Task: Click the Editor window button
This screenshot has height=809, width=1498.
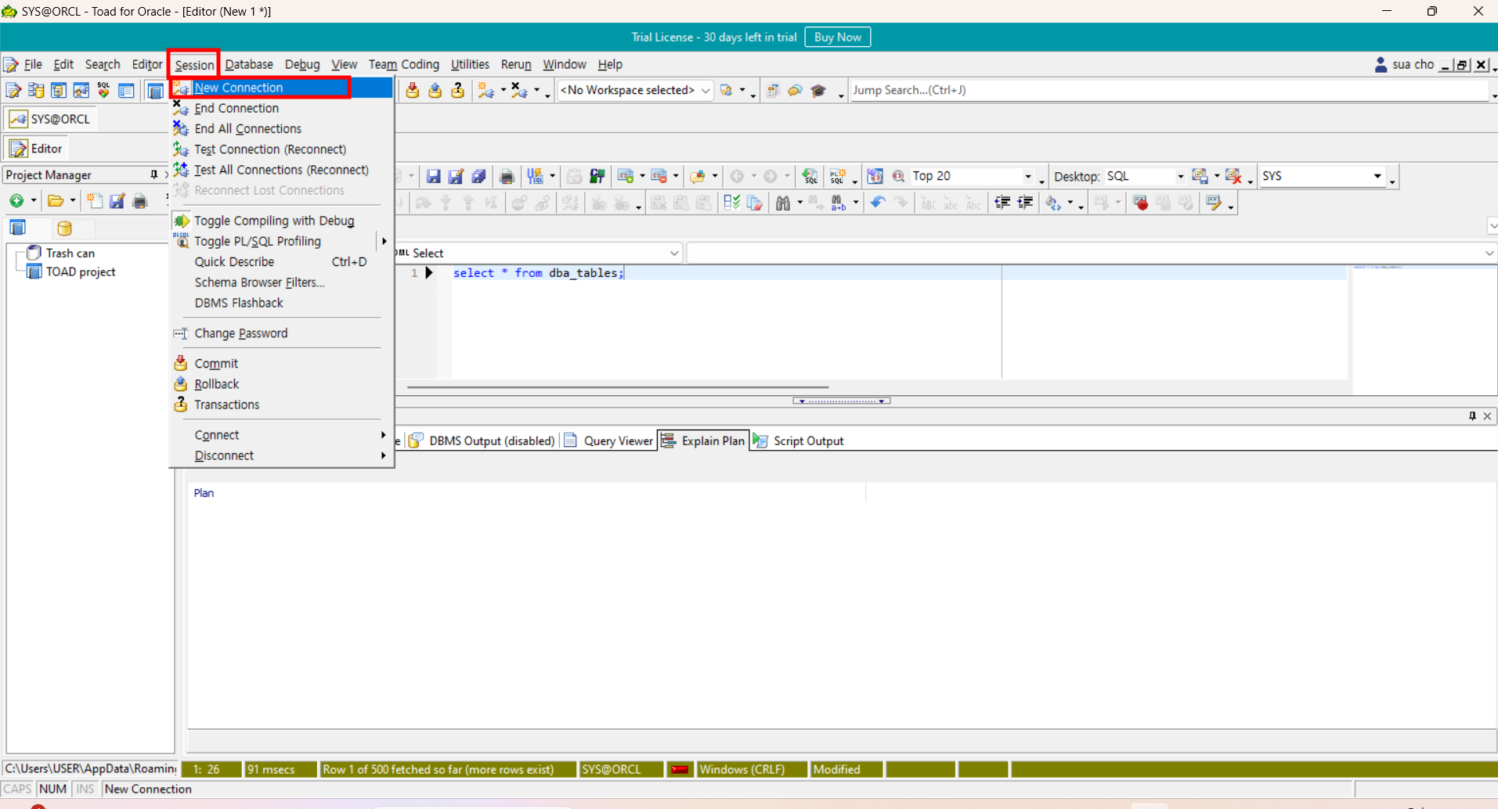Action: [36, 148]
